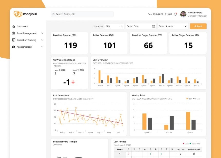Click April 06 gray bar in Weekly Total
Image resolution: width=221 pixels, height=158 pixels.
point(172,123)
